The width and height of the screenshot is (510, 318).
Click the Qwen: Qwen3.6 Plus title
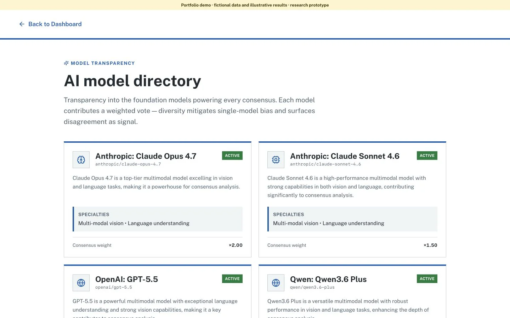[x=328, y=279]
